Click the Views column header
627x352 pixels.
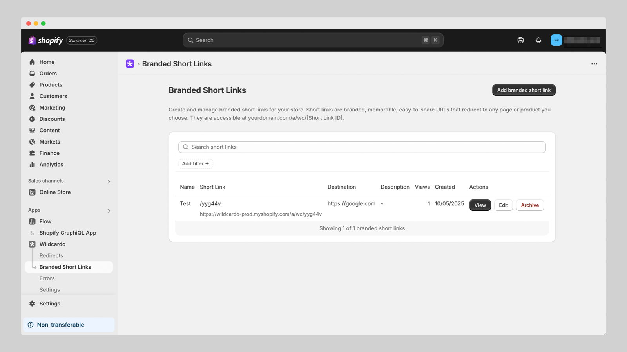pyautogui.click(x=422, y=187)
